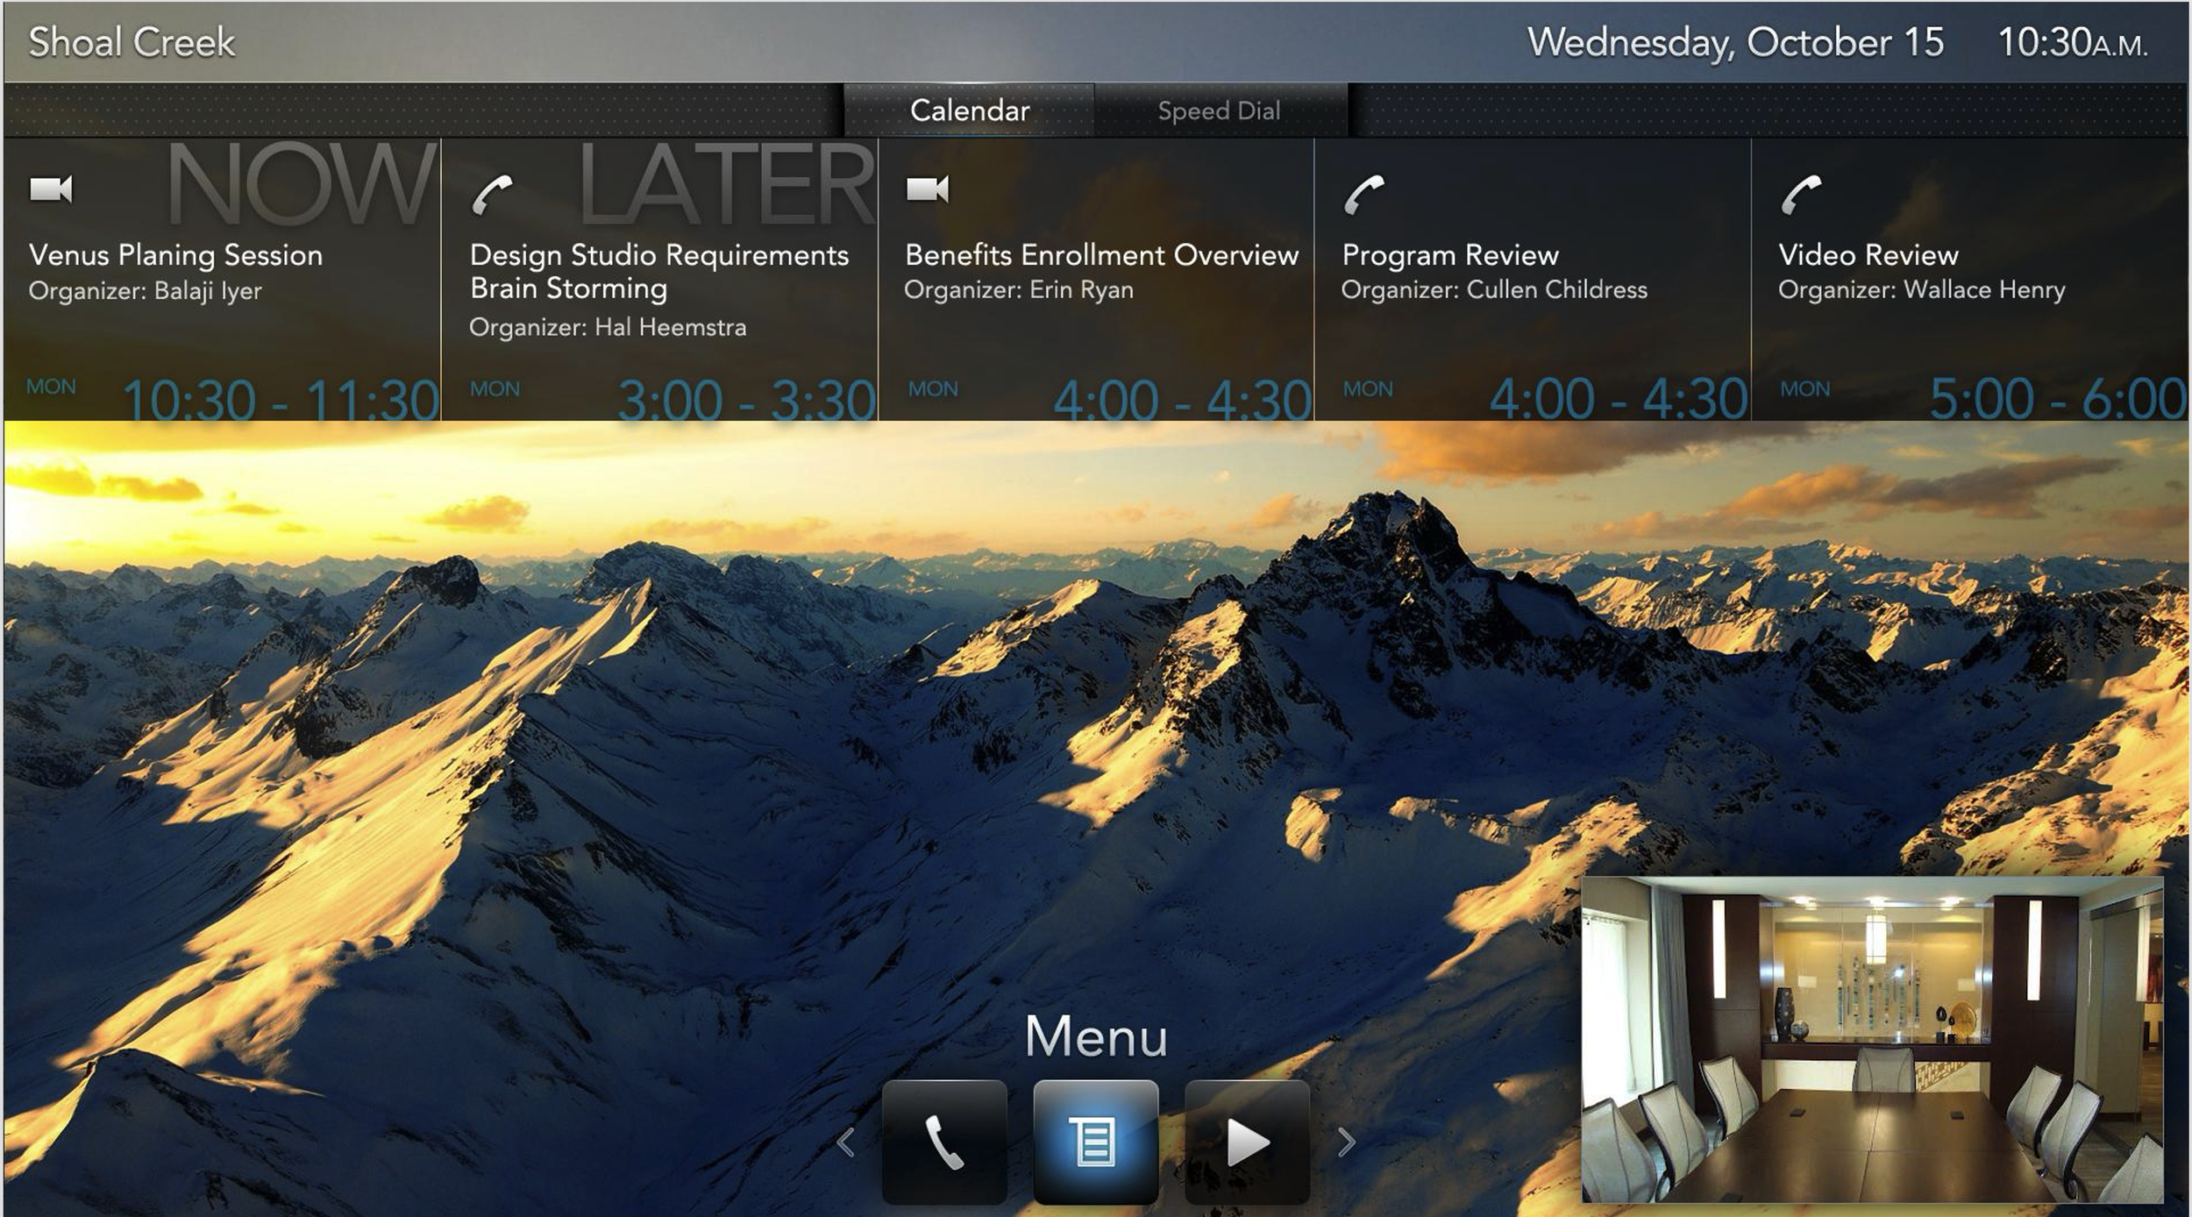Open Venus Planing Session meeting title
The image size is (2192, 1217).
tap(175, 255)
